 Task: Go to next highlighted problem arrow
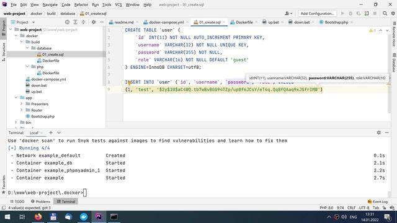(x=387, y=30)
